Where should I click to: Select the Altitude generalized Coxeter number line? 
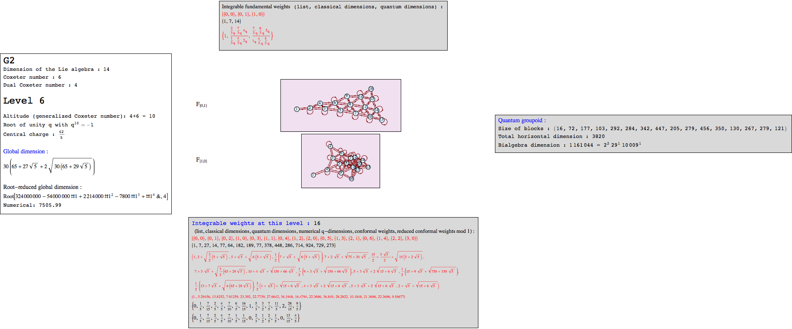pos(79,116)
